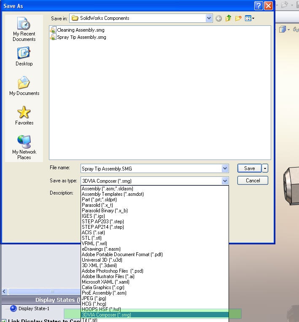299x322 pixels.
Task: Choose ACIS (*.sat) type
Action: coord(154,233)
